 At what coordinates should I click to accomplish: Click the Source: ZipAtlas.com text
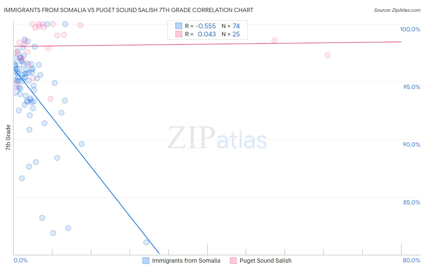click(397, 10)
